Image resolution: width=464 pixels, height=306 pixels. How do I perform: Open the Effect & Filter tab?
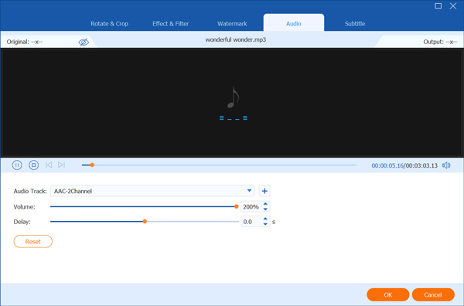click(x=170, y=24)
